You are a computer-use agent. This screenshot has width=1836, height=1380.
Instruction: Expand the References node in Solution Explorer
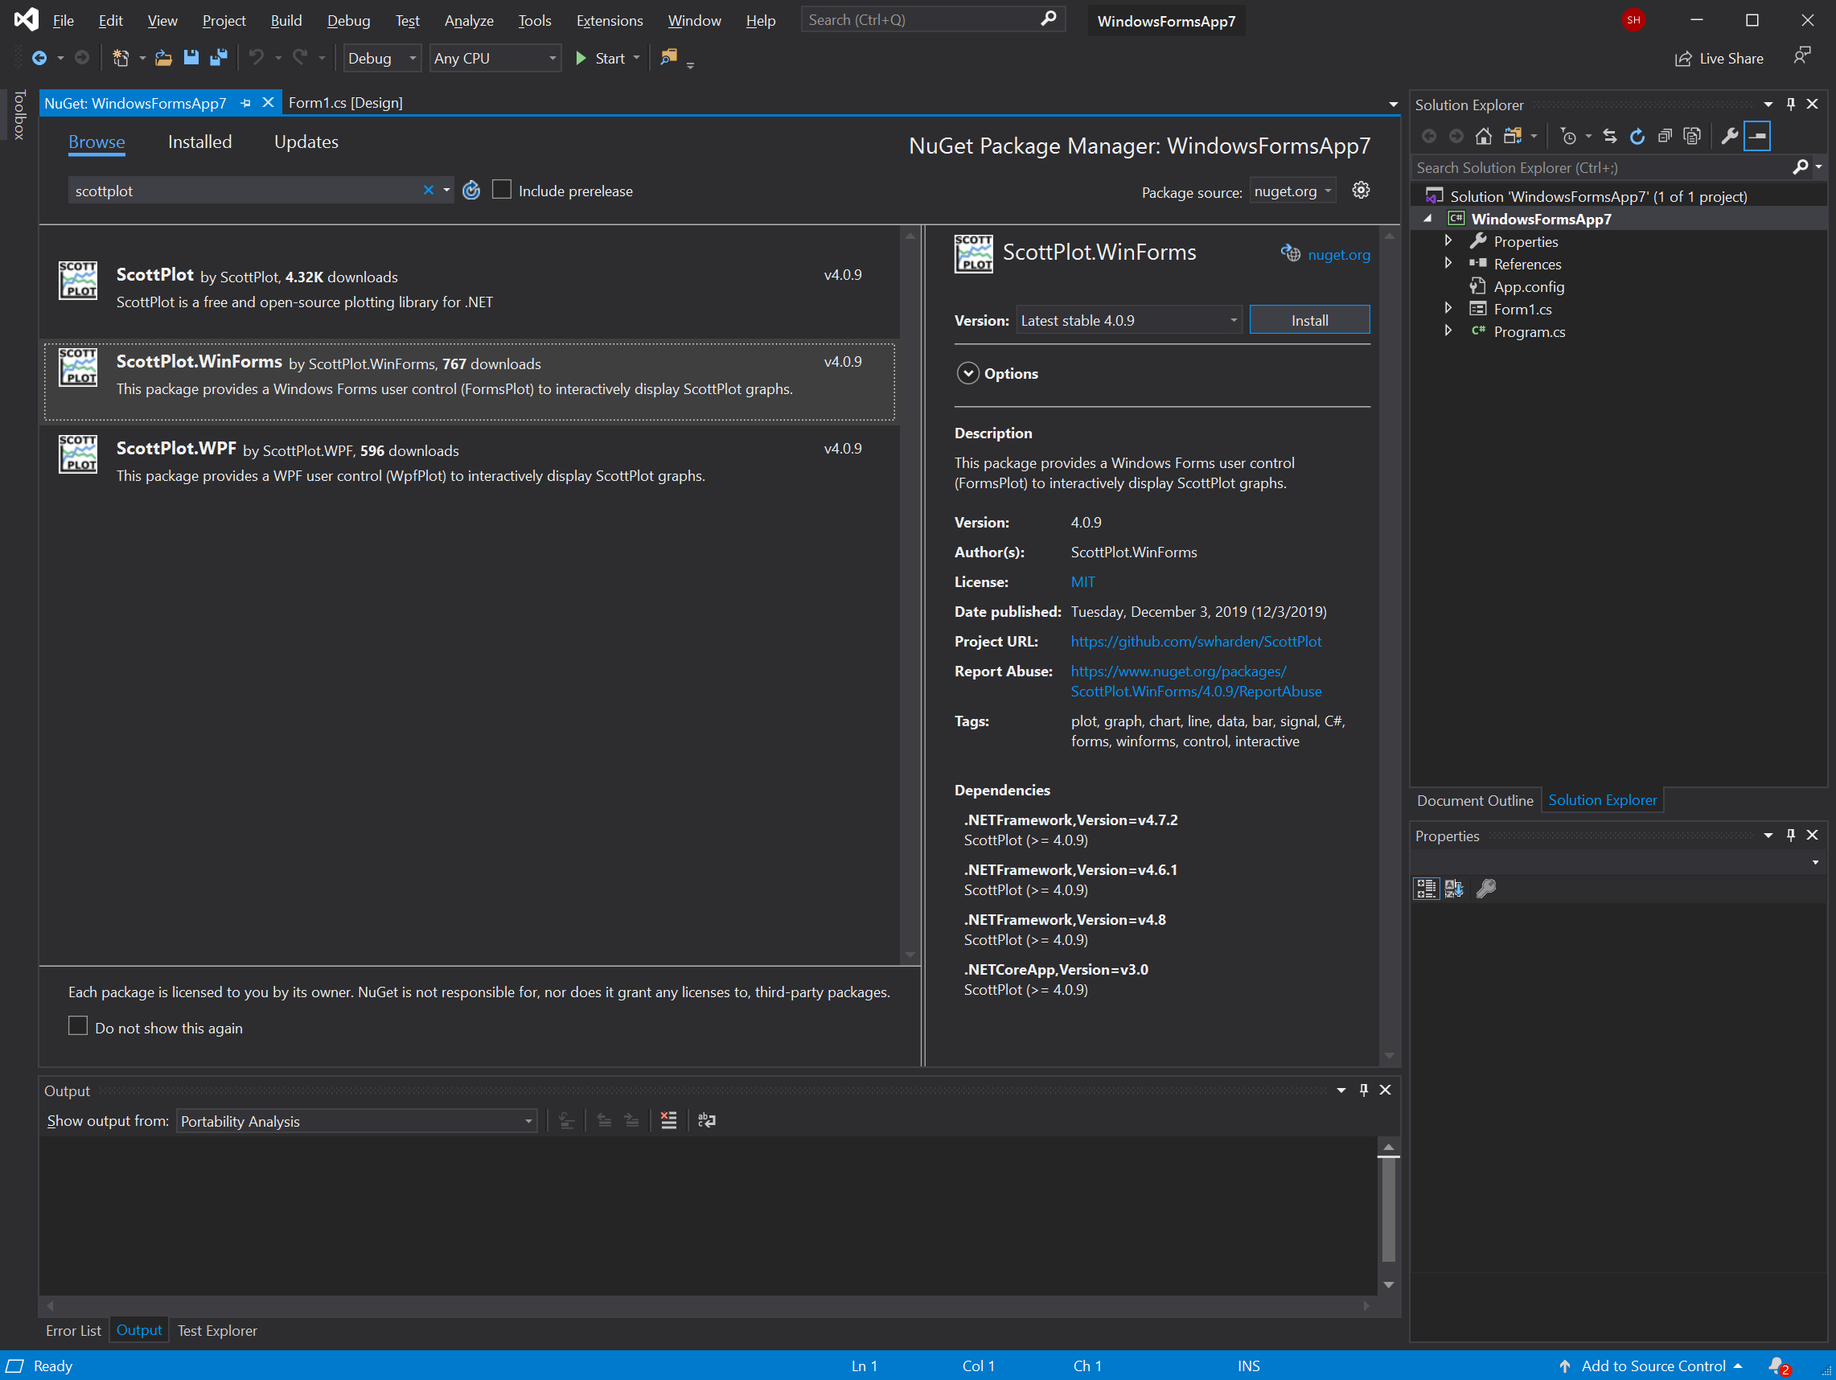[1448, 263]
